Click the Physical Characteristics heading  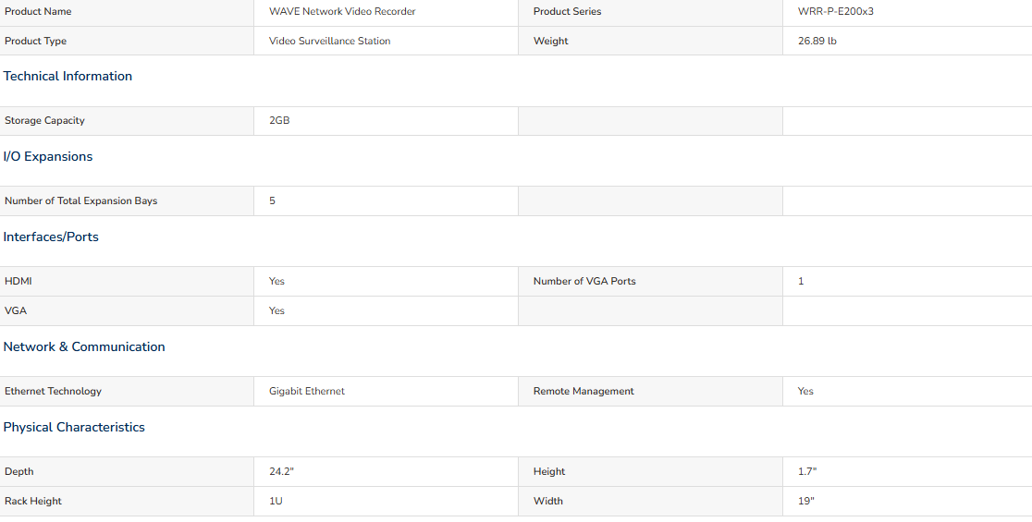click(x=74, y=427)
